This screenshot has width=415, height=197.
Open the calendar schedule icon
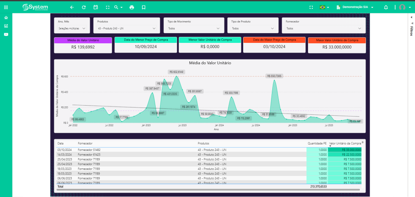[x=96, y=7]
